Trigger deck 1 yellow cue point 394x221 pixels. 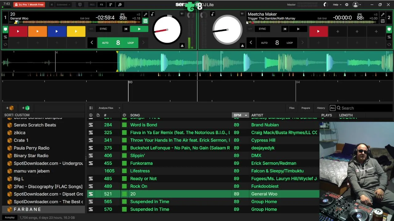tap(76, 31)
